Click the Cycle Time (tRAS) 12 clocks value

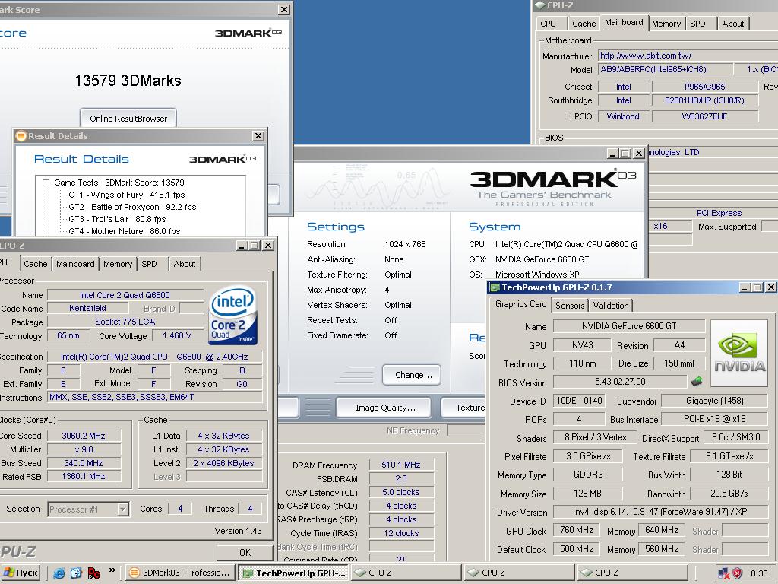(x=401, y=533)
